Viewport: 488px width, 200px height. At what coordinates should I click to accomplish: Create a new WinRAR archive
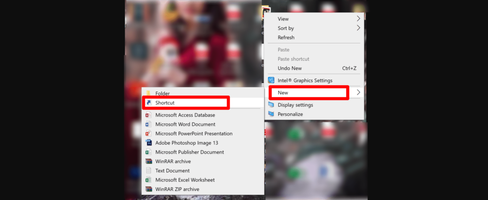coord(203,161)
